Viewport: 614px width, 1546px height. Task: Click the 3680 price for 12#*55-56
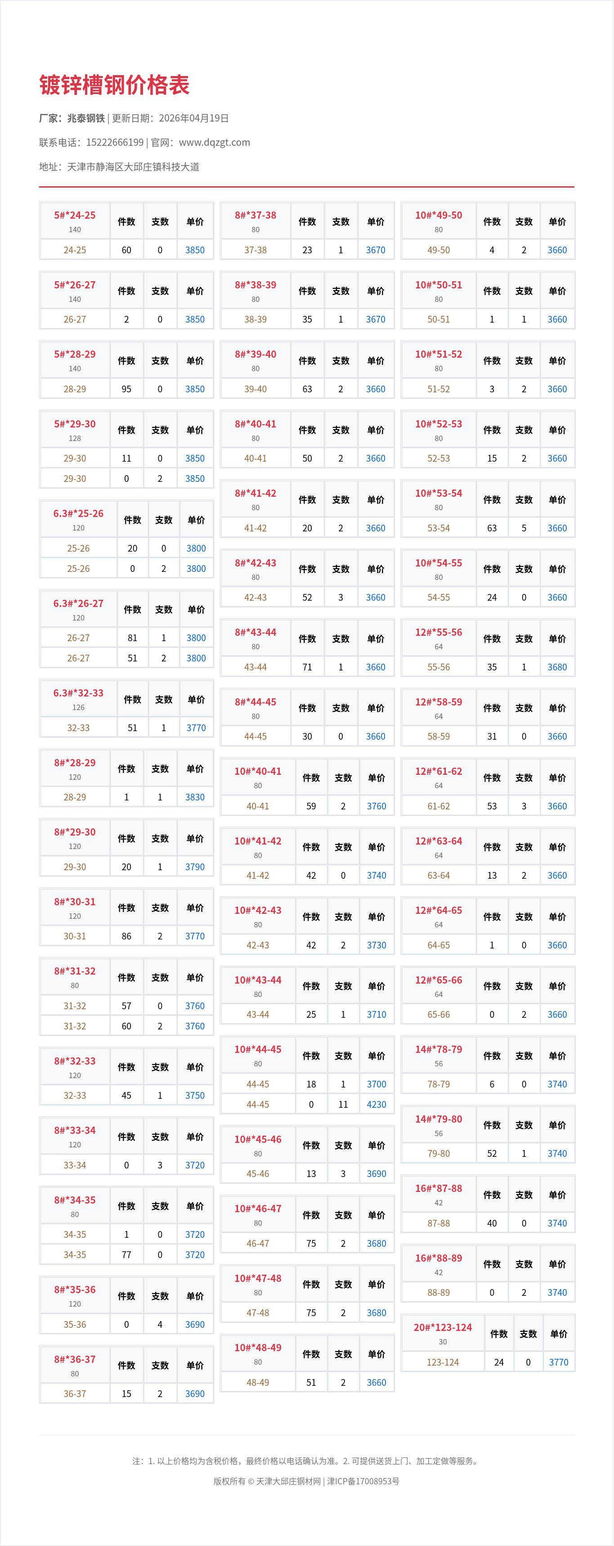(557, 667)
